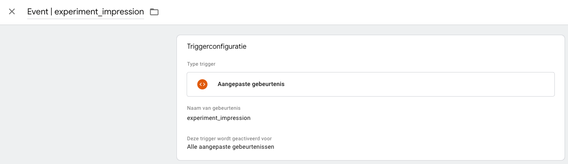Click the white header bar beside the folder icon
The height and width of the screenshot is (164, 568).
[361, 12]
